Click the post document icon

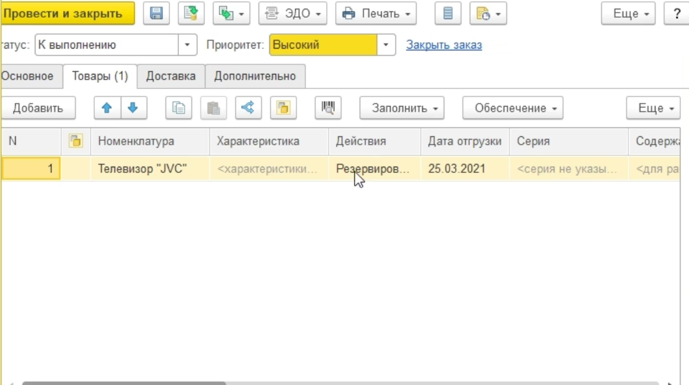point(191,13)
